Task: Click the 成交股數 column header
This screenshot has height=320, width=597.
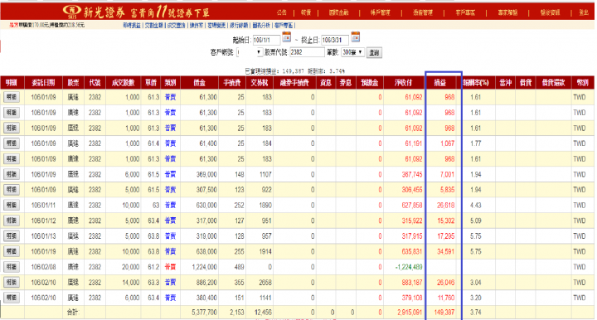Action: click(x=123, y=83)
